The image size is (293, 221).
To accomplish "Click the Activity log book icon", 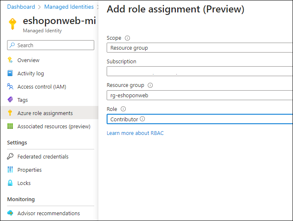I will pos(10,73).
